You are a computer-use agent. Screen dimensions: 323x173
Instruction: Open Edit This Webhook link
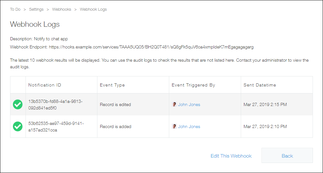(x=231, y=156)
